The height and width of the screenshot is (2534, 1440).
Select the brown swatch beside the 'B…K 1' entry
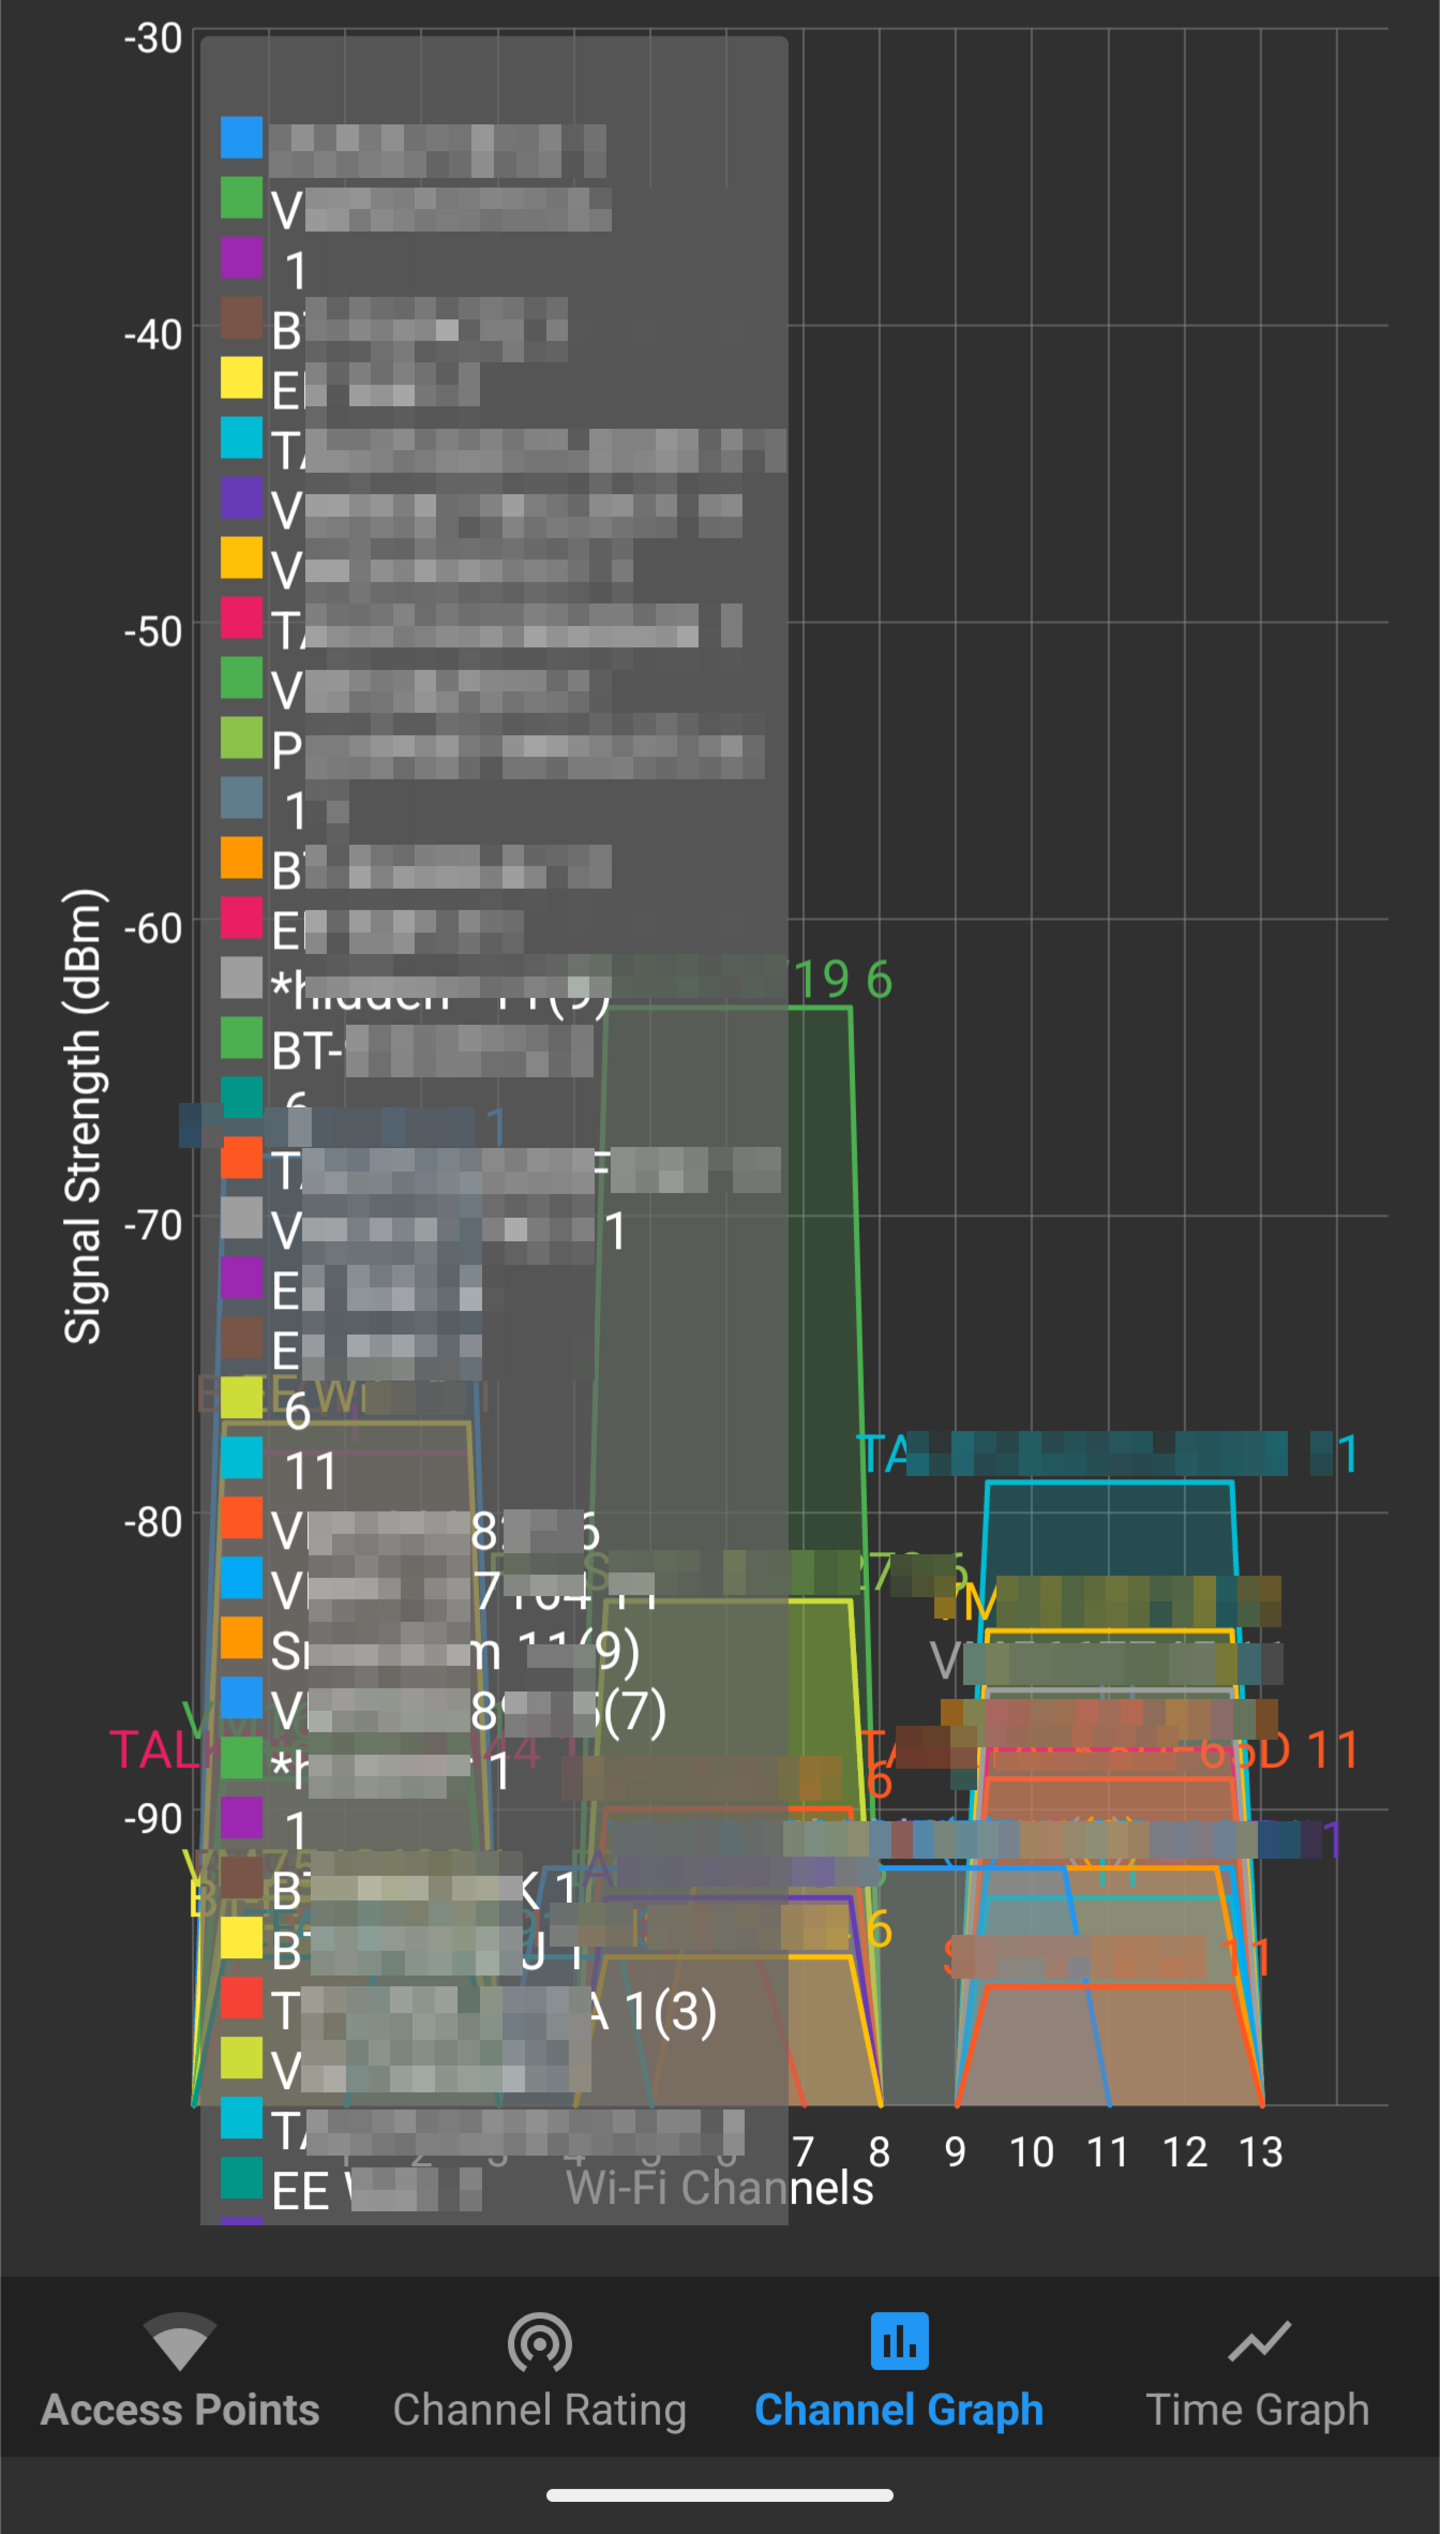click(x=241, y=1877)
